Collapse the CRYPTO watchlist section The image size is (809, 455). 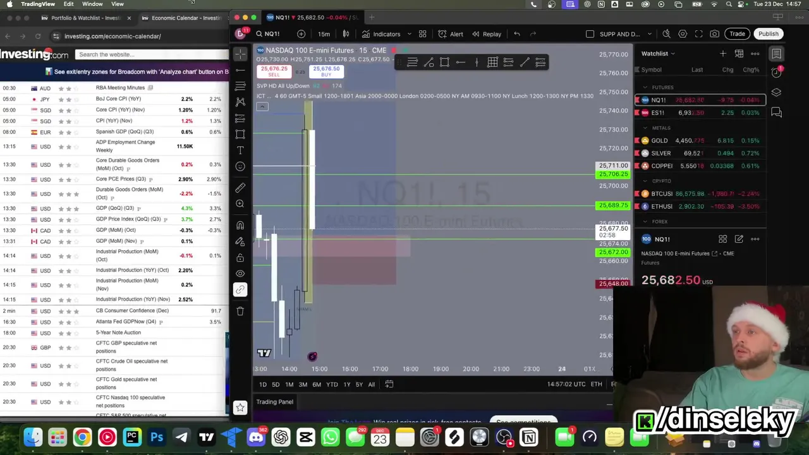tap(645, 181)
